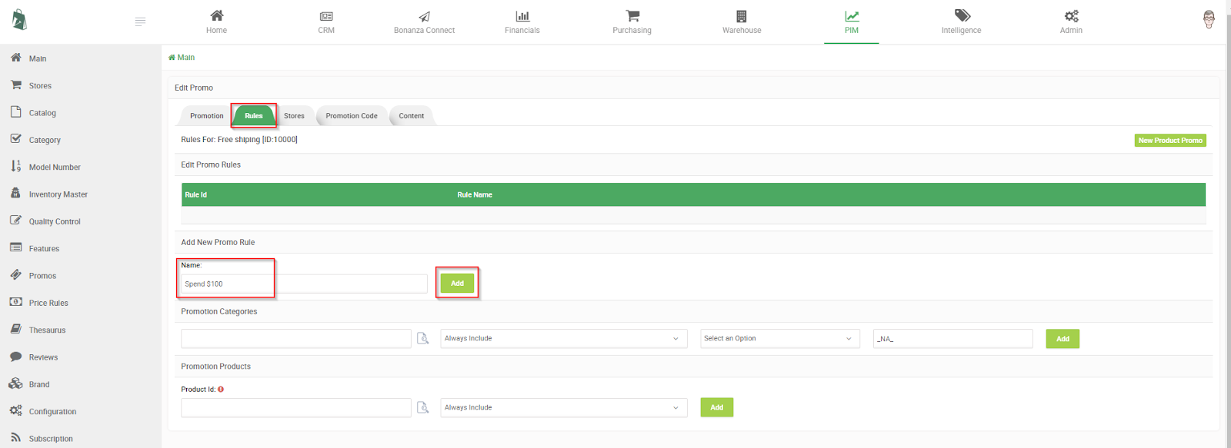The width and height of the screenshot is (1231, 448).
Task: Click the category lookup search icon
Action: [422, 338]
